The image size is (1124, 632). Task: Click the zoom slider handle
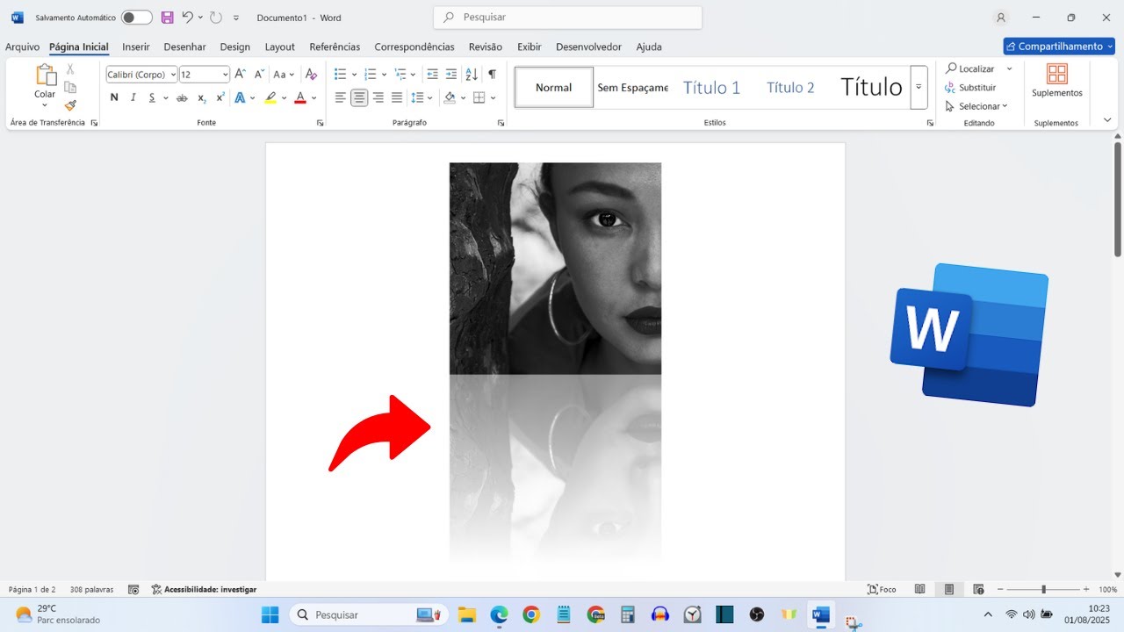[1043, 589]
